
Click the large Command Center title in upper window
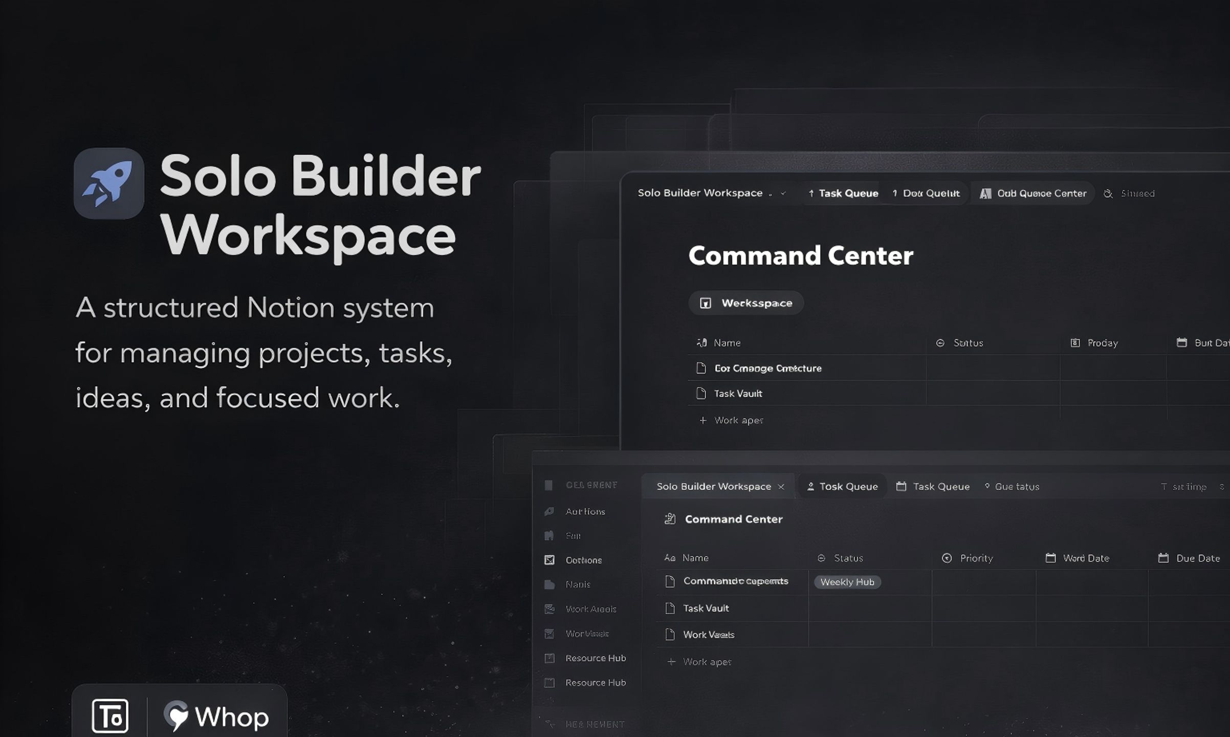pyautogui.click(x=801, y=255)
